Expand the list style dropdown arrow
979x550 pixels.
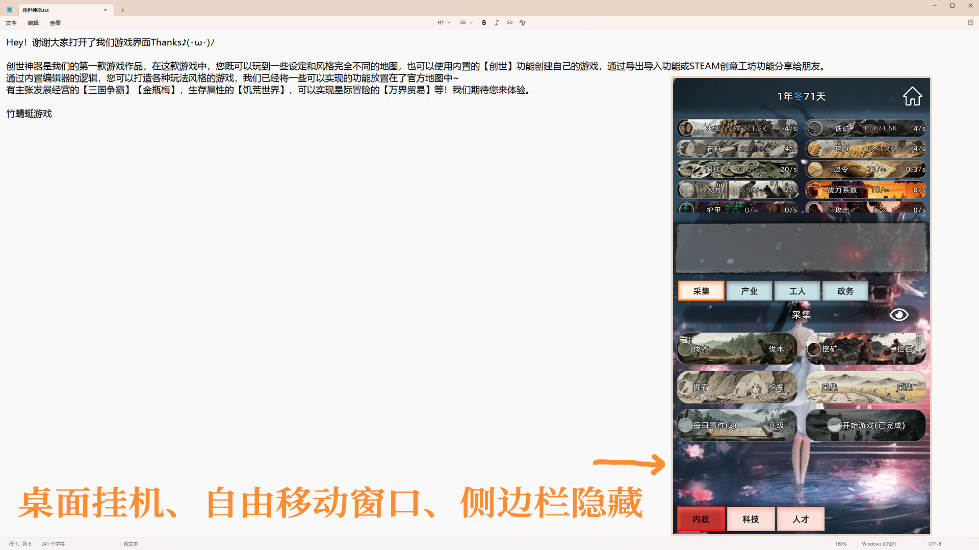(471, 22)
